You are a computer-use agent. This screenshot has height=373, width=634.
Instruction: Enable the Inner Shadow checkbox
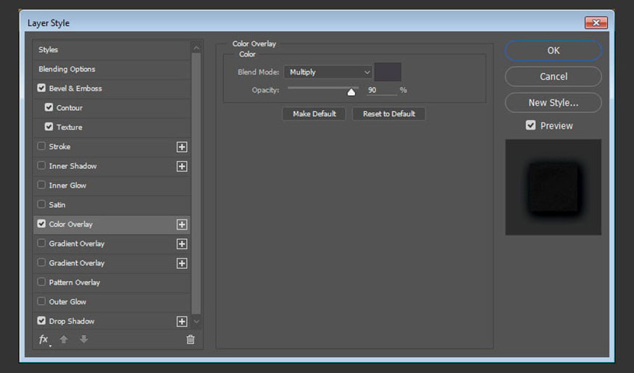(x=41, y=166)
